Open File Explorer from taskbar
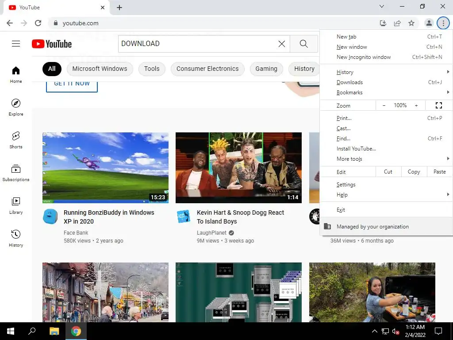The width and height of the screenshot is (453, 340). coord(54,331)
